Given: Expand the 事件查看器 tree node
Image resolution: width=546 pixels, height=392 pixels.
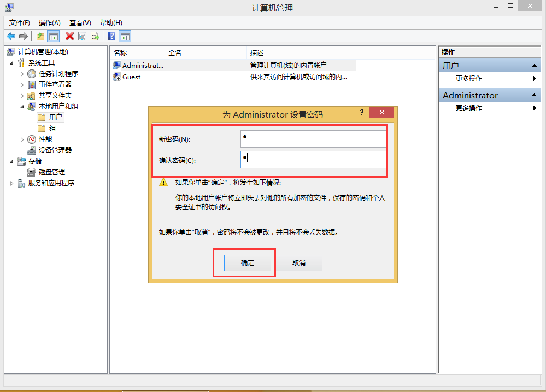Looking at the screenshot, I should tap(22, 85).
